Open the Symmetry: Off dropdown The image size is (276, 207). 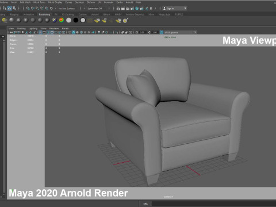point(95,9)
